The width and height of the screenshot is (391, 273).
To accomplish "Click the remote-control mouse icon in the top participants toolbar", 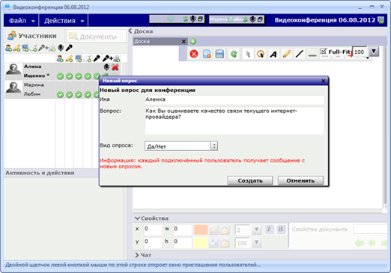I will (x=33, y=48).
